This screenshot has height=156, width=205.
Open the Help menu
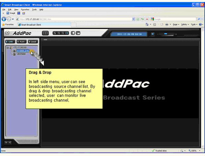pyautogui.click(x=41, y=10)
